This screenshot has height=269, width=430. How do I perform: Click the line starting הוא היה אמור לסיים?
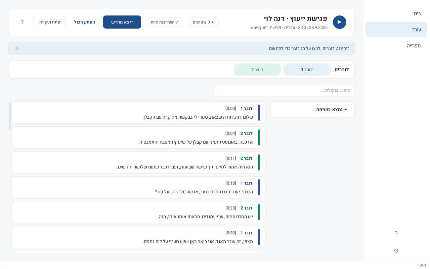pyautogui.click(x=185, y=167)
